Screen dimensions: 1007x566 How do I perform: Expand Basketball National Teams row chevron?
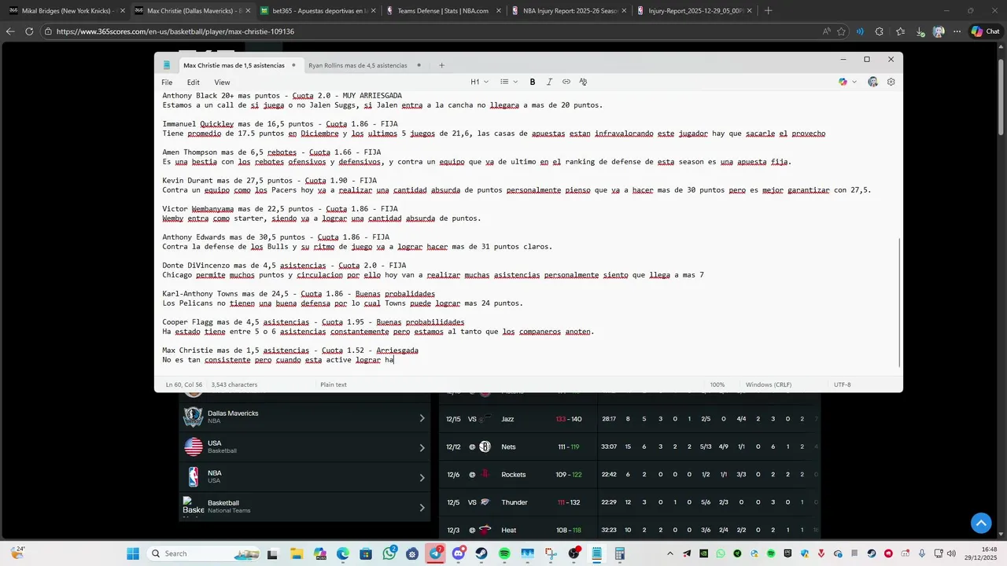tap(422, 508)
